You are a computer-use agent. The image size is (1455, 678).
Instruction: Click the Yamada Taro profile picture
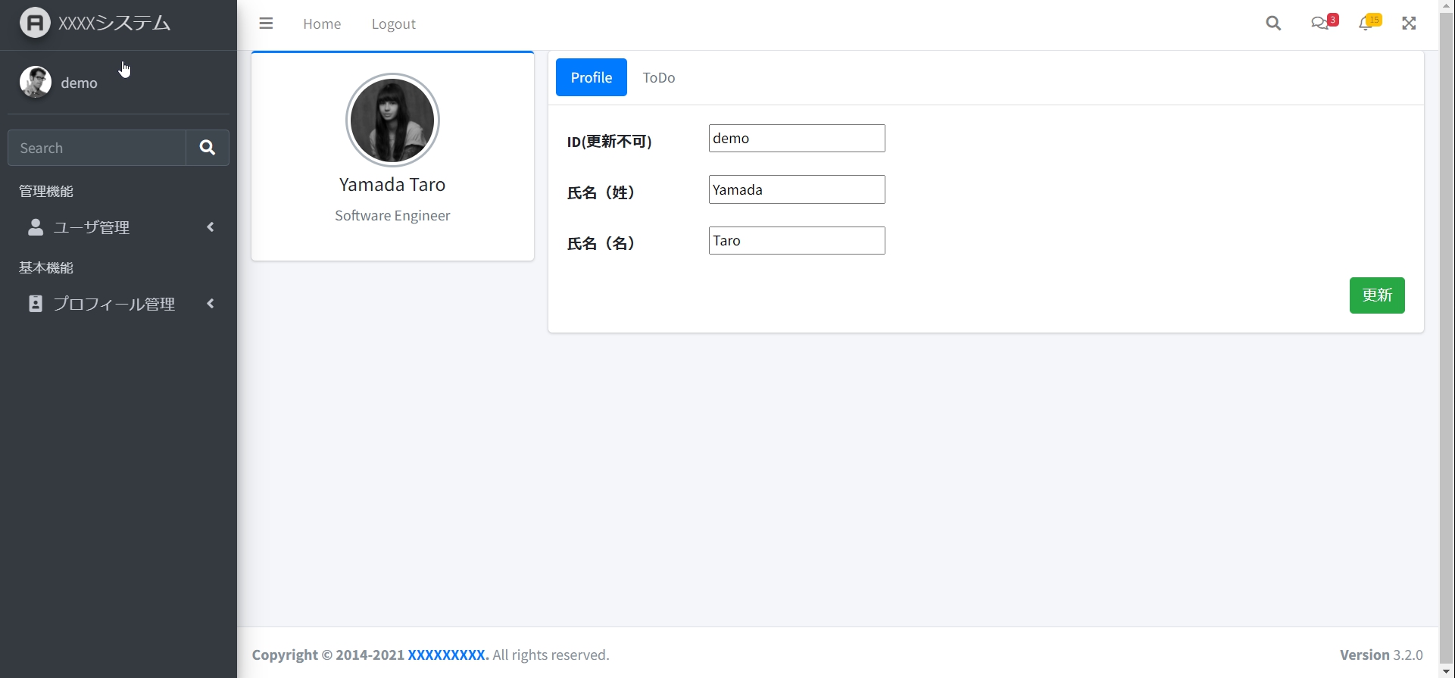pos(392,120)
